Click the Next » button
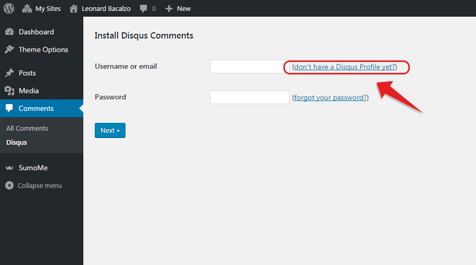The width and height of the screenshot is (476, 265). pos(110,130)
